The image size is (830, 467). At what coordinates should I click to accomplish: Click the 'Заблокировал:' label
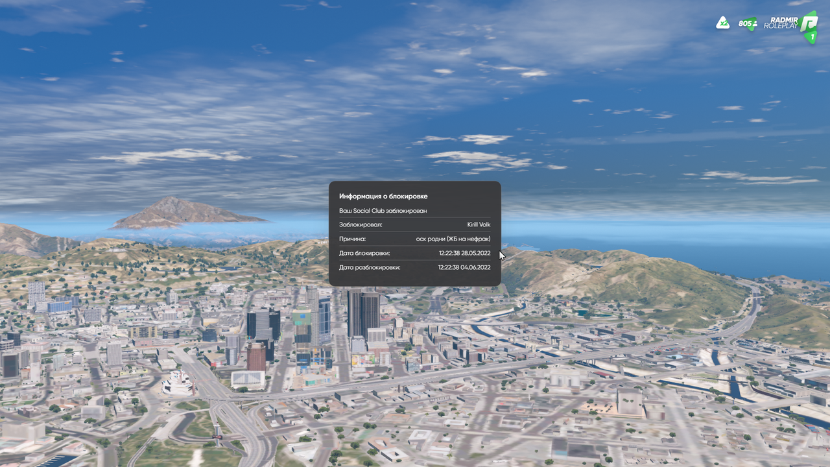(x=361, y=224)
